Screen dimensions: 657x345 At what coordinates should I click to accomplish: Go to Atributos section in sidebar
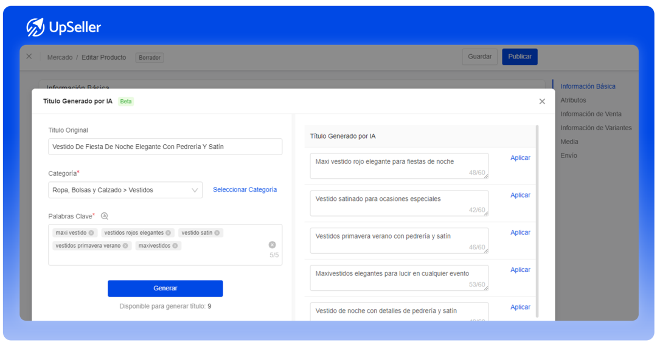point(573,100)
